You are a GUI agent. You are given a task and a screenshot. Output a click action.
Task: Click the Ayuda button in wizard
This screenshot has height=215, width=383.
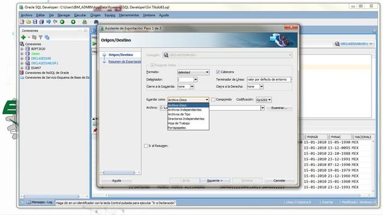[x=117, y=180]
